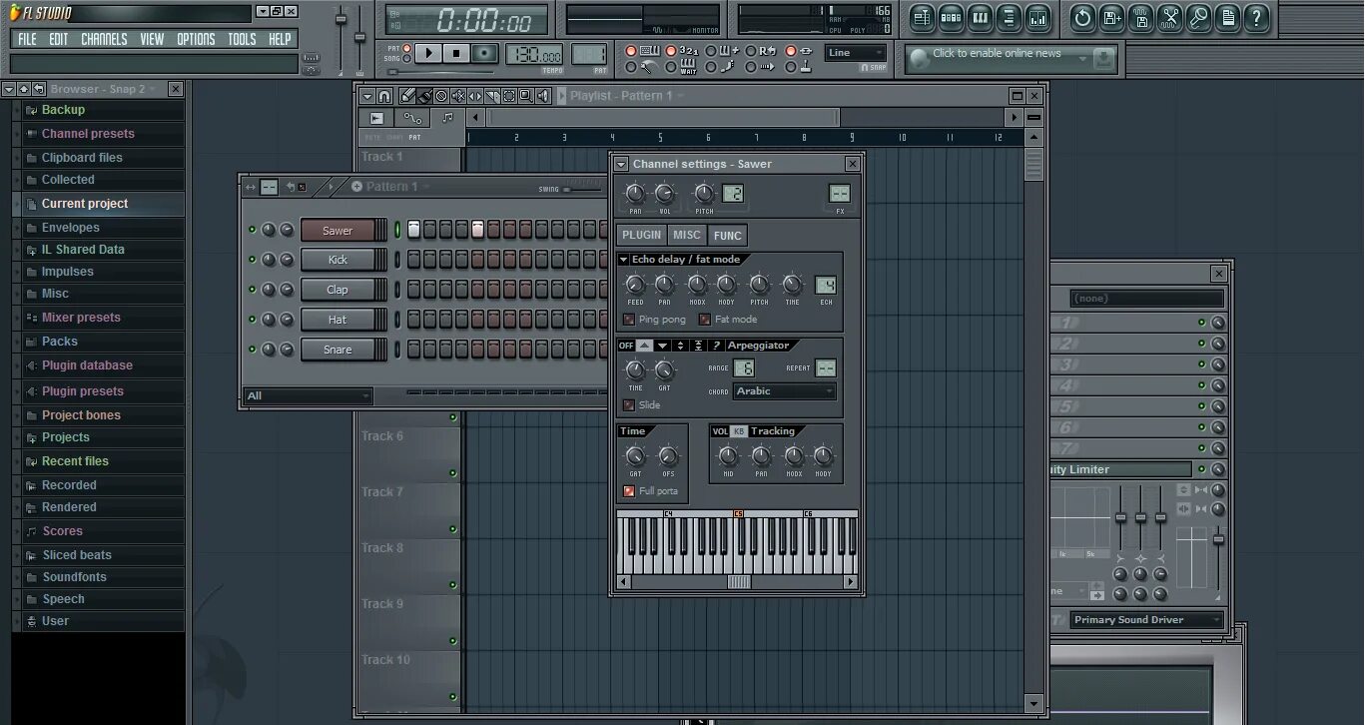The image size is (1365, 725).
Task: Toggle the Hat channel mute LED
Action: 253,320
